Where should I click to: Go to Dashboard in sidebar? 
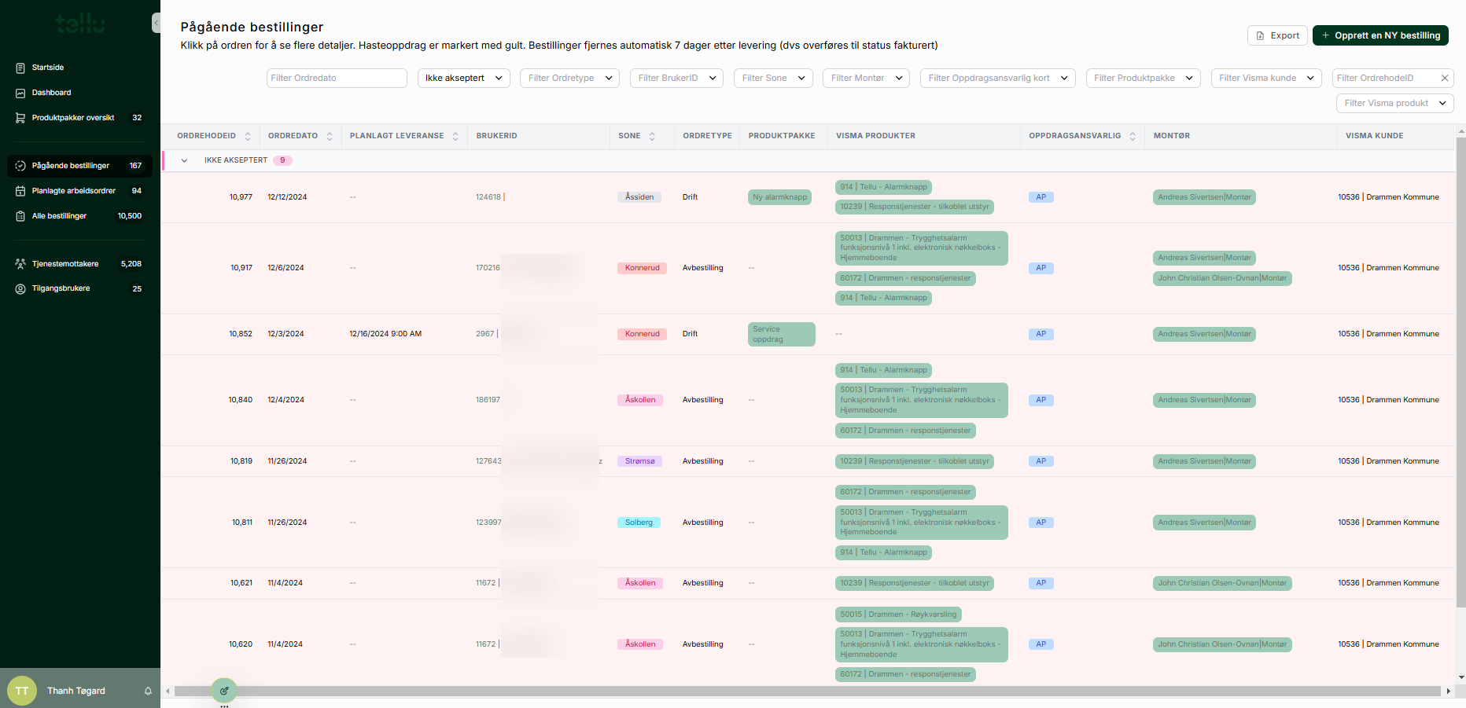pos(51,93)
